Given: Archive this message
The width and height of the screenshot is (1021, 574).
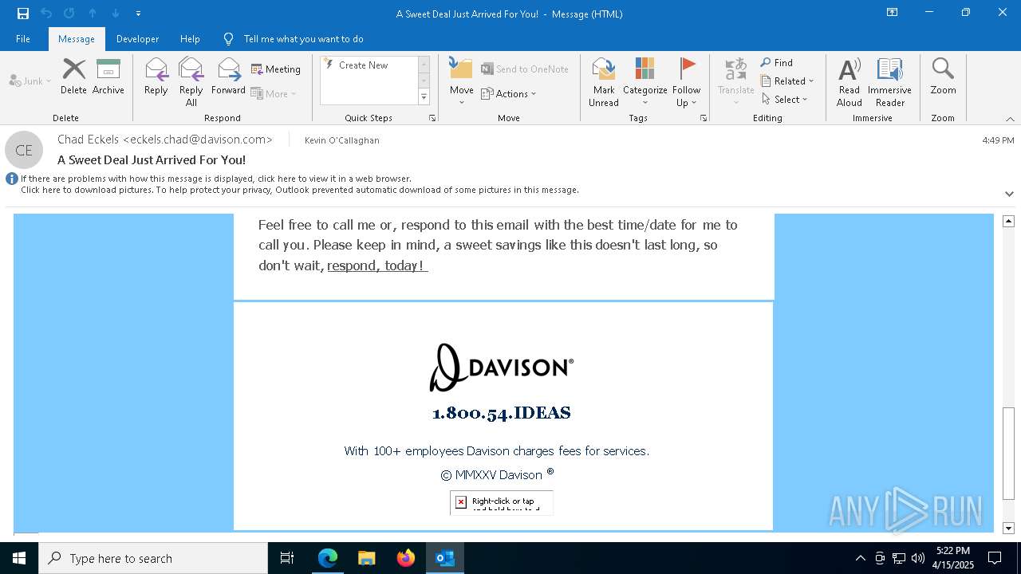Looking at the screenshot, I should click(x=108, y=77).
